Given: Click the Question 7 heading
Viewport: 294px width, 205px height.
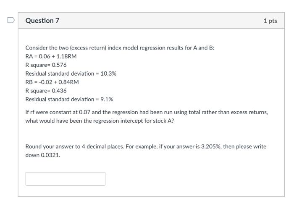Looking at the screenshot, I should click(x=42, y=21).
